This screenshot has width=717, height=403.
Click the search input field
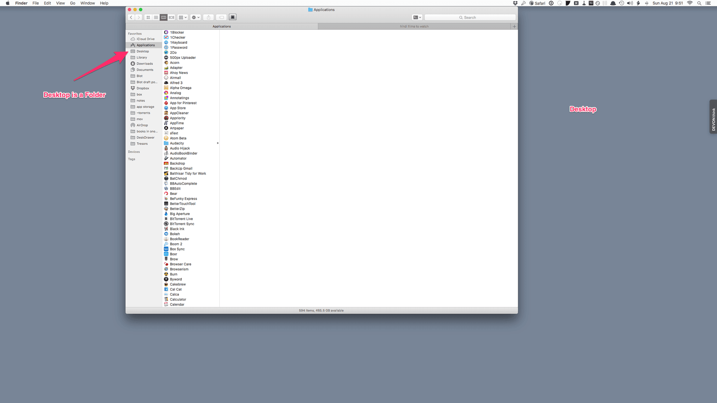[x=485, y=17]
